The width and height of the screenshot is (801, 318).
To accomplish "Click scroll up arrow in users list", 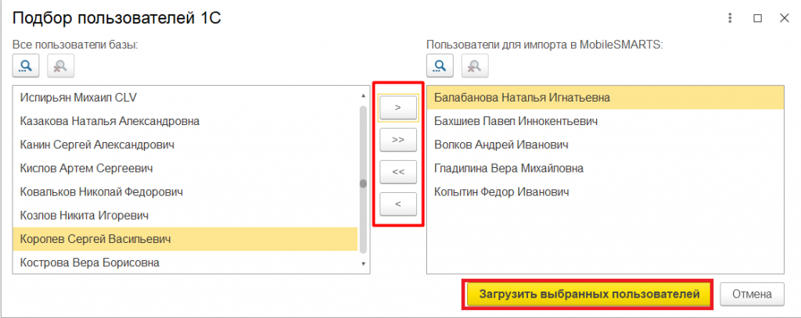I will [x=363, y=95].
